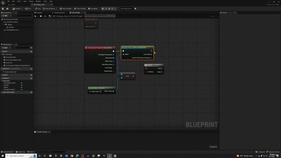The image size is (281, 158).
Task: Click Hide Unrelated toolbar button
Action: click(49, 9)
